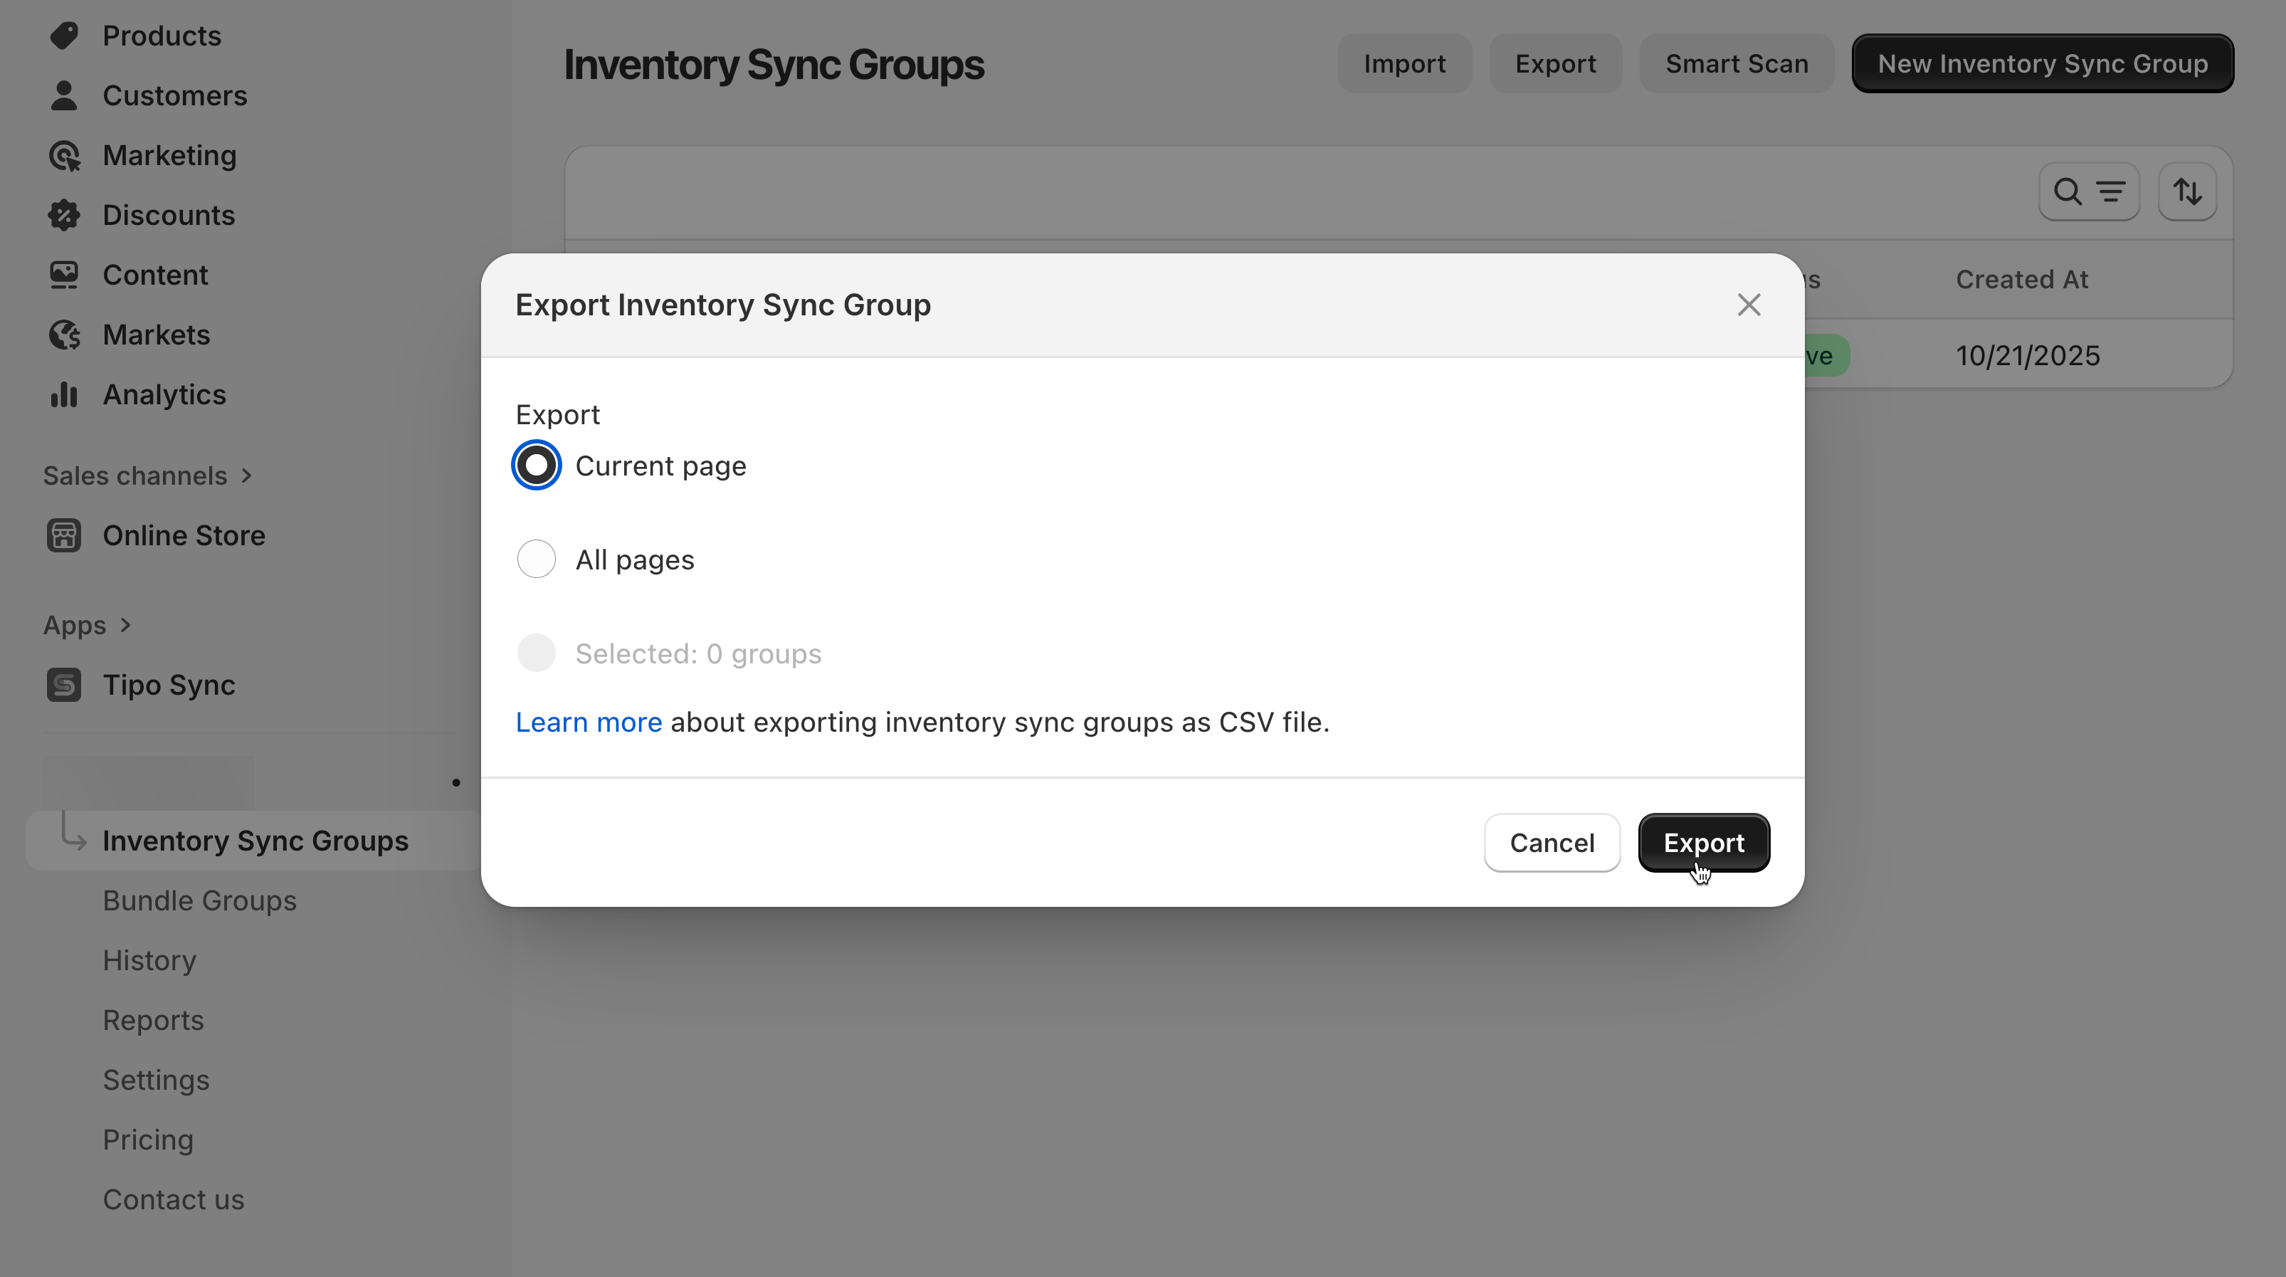Open Bundle Groups in the sidebar
The height and width of the screenshot is (1277, 2286).
[x=200, y=900]
